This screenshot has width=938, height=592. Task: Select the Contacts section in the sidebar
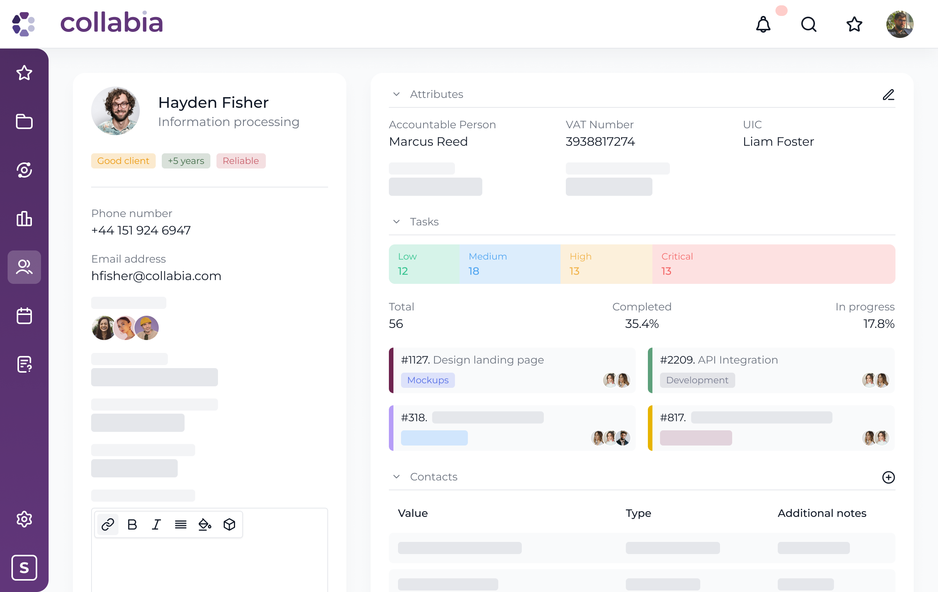(24, 267)
